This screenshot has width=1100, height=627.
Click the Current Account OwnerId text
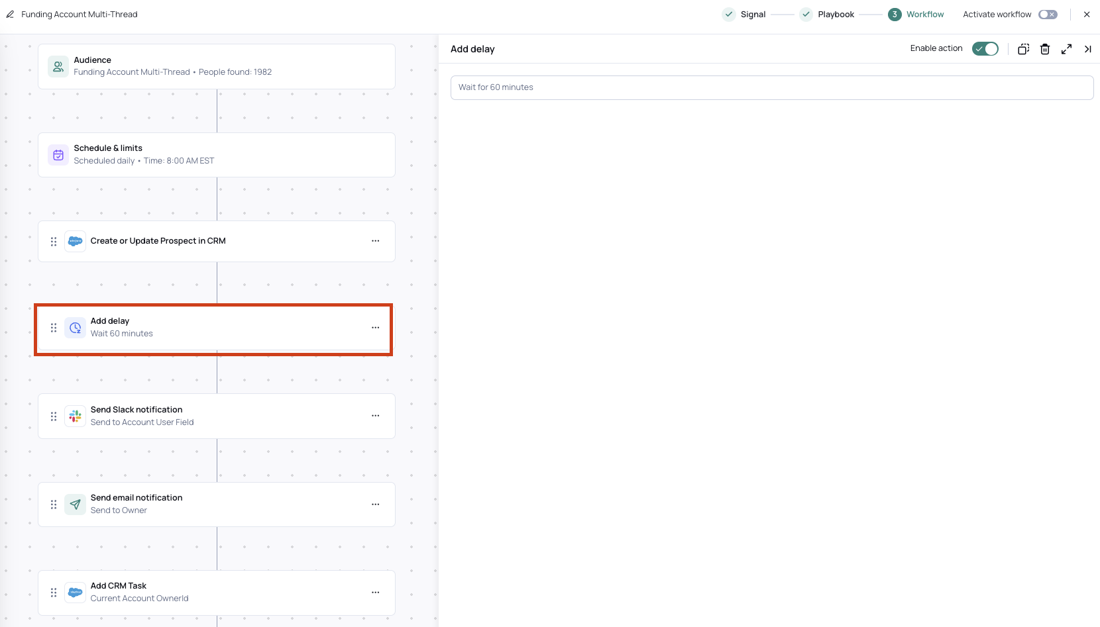coord(140,599)
